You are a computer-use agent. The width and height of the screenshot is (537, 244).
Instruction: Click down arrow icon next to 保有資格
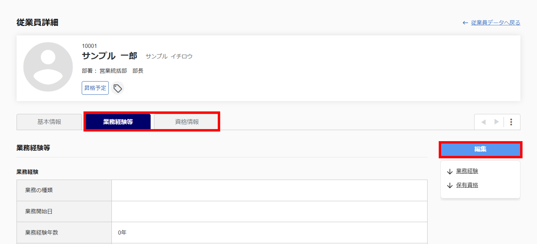(x=450, y=185)
